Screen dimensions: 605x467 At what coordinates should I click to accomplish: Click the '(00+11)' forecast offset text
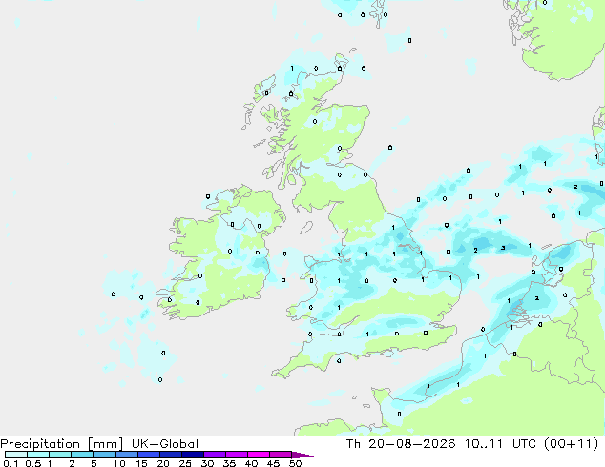tap(571, 444)
